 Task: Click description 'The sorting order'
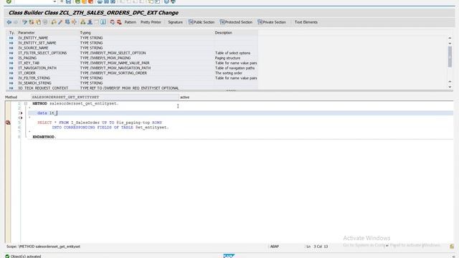(229, 73)
